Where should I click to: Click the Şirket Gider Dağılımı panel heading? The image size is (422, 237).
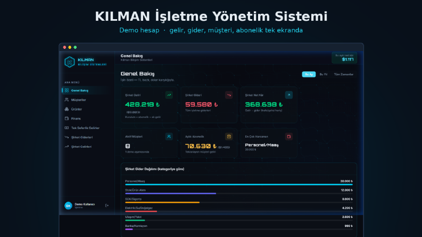(155, 169)
